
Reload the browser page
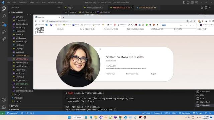[x=43, y=21]
